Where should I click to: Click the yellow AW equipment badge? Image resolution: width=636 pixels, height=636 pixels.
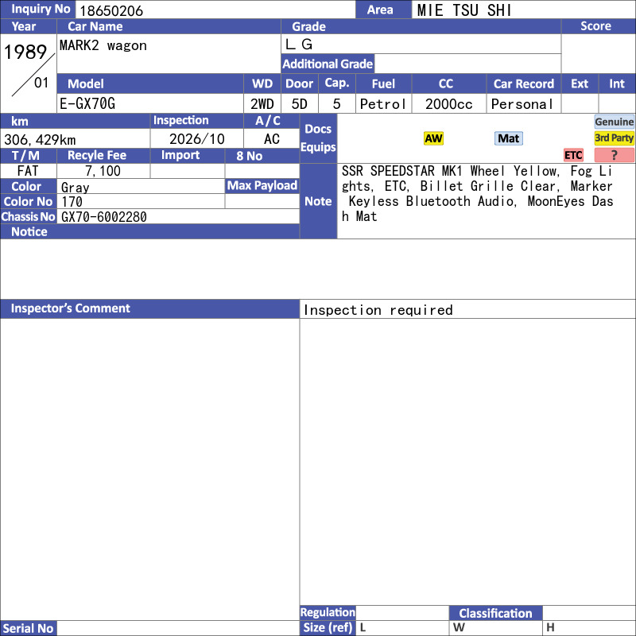433,138
